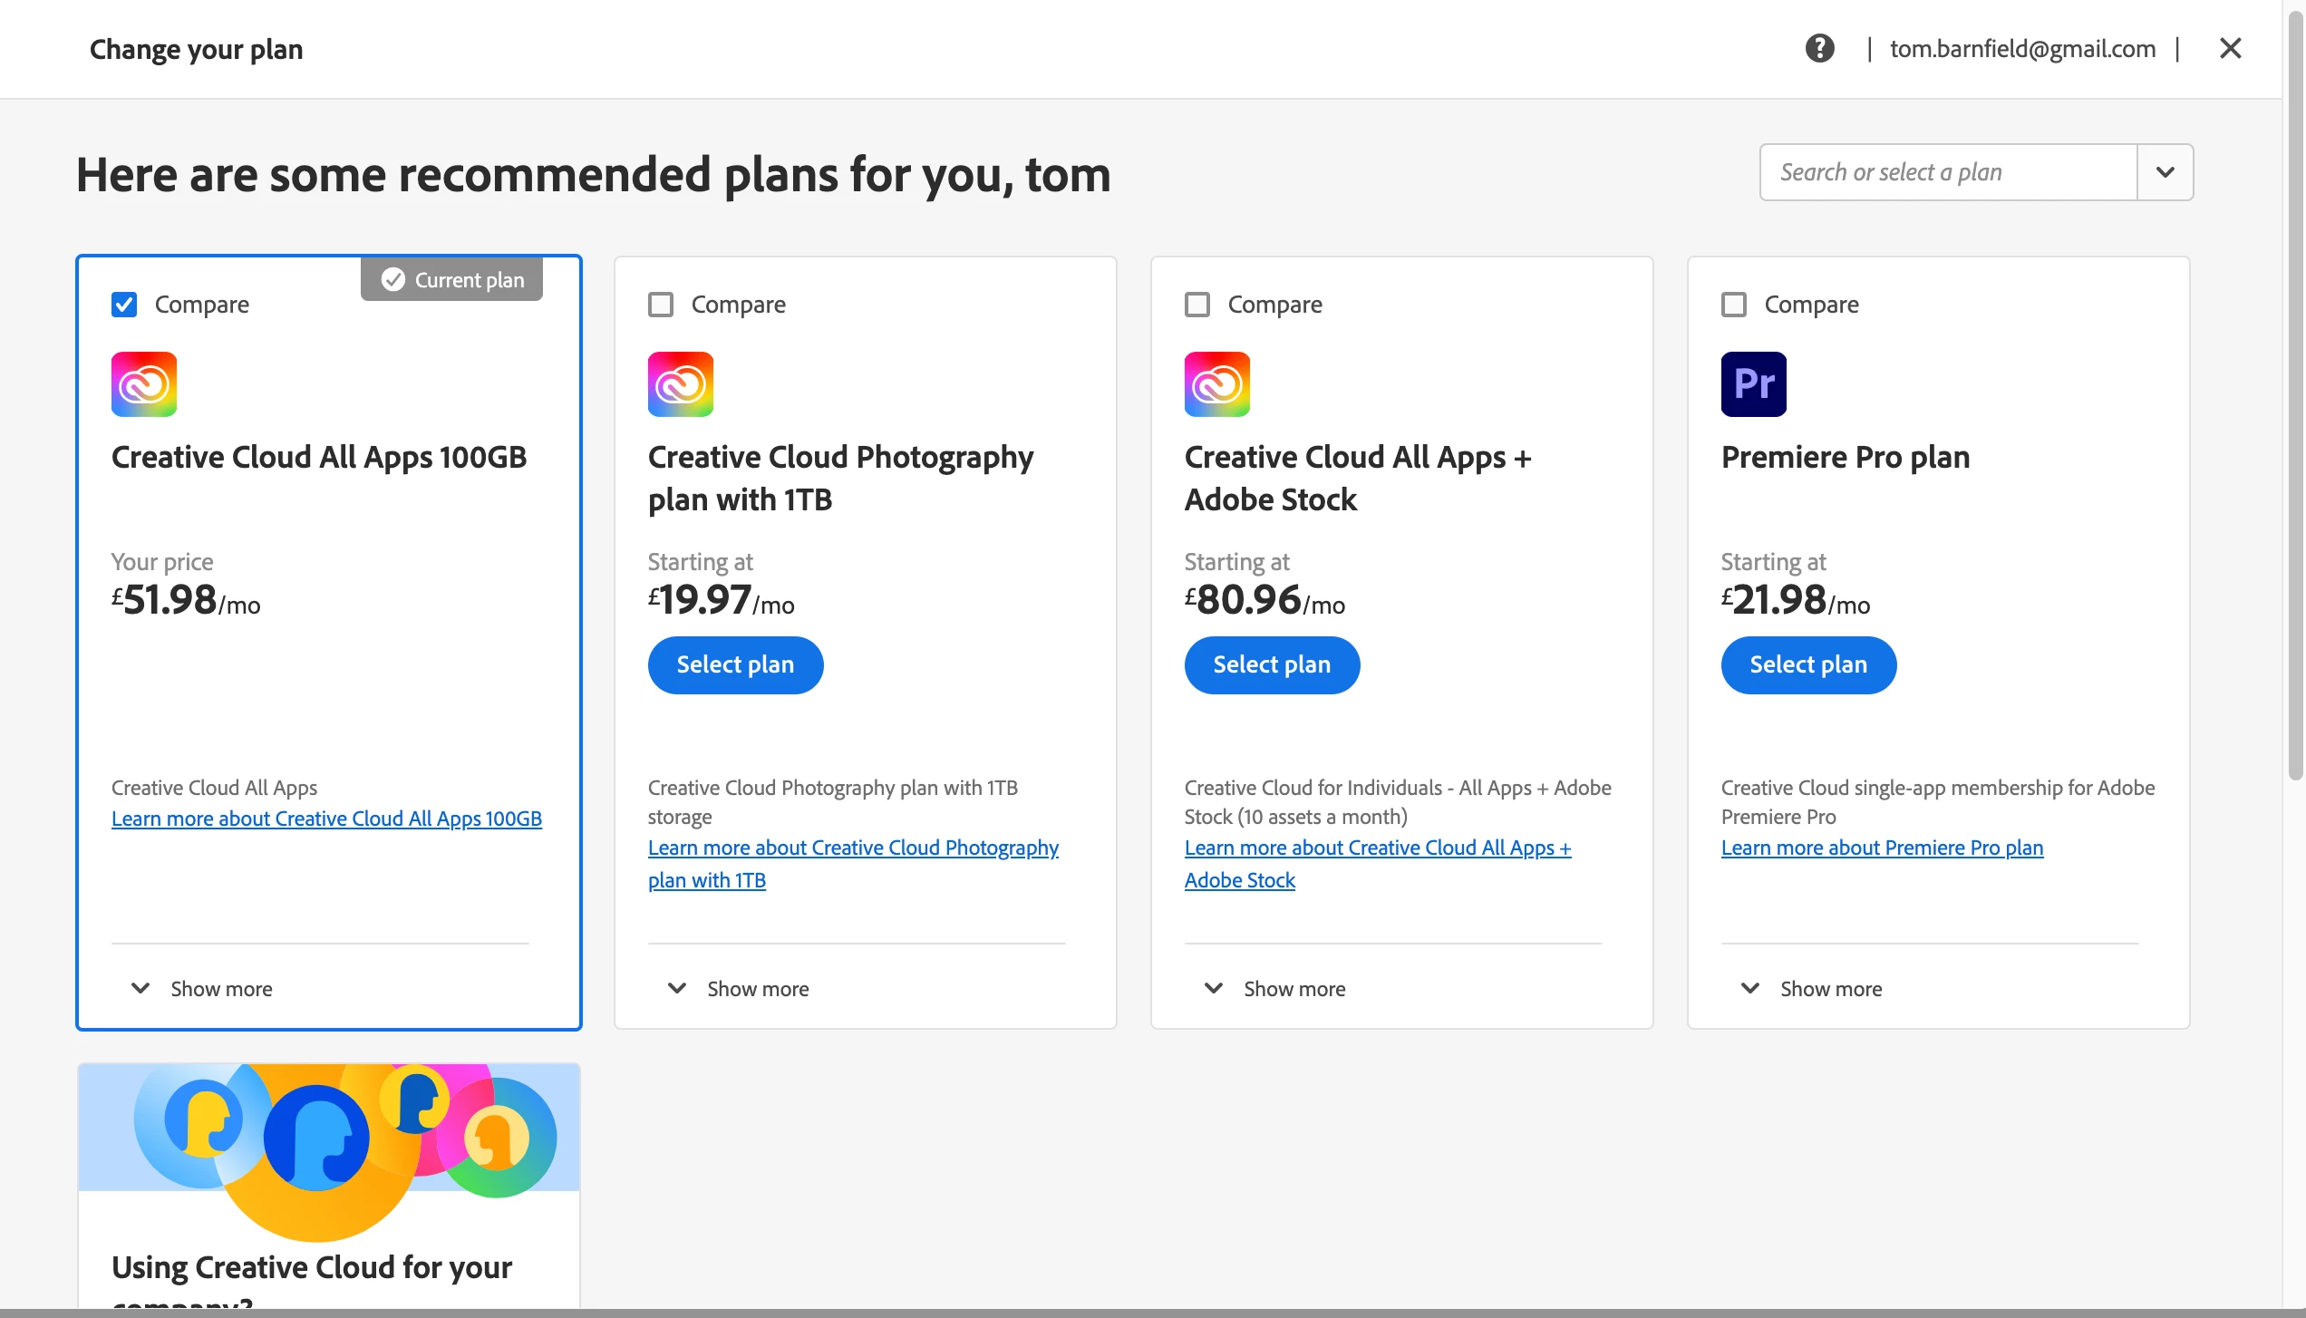
Task: Uncheck Compare on All Apps 100GB plan
Action: click(124, 305)
